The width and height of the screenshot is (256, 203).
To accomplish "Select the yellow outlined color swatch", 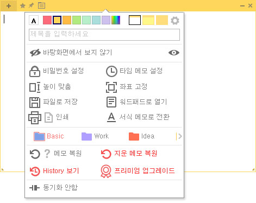I will 57,20.
